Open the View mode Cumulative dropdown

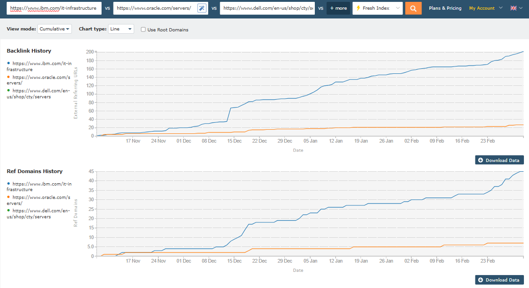click(x=54, y=29)
